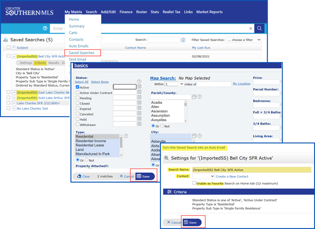The width and height of the screenshot is (315, 229).
Task: Click the Price input field
Action: (266, 82)
